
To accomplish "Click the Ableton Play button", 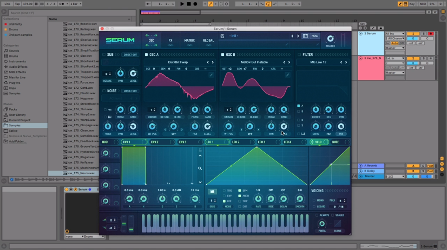I will (x=182, y=4).
